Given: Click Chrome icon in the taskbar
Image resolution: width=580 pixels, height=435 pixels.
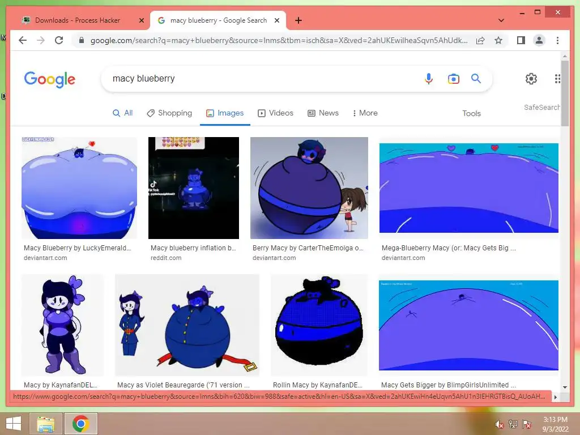Looking at the screenshot, I should click(x=81, y=424).
